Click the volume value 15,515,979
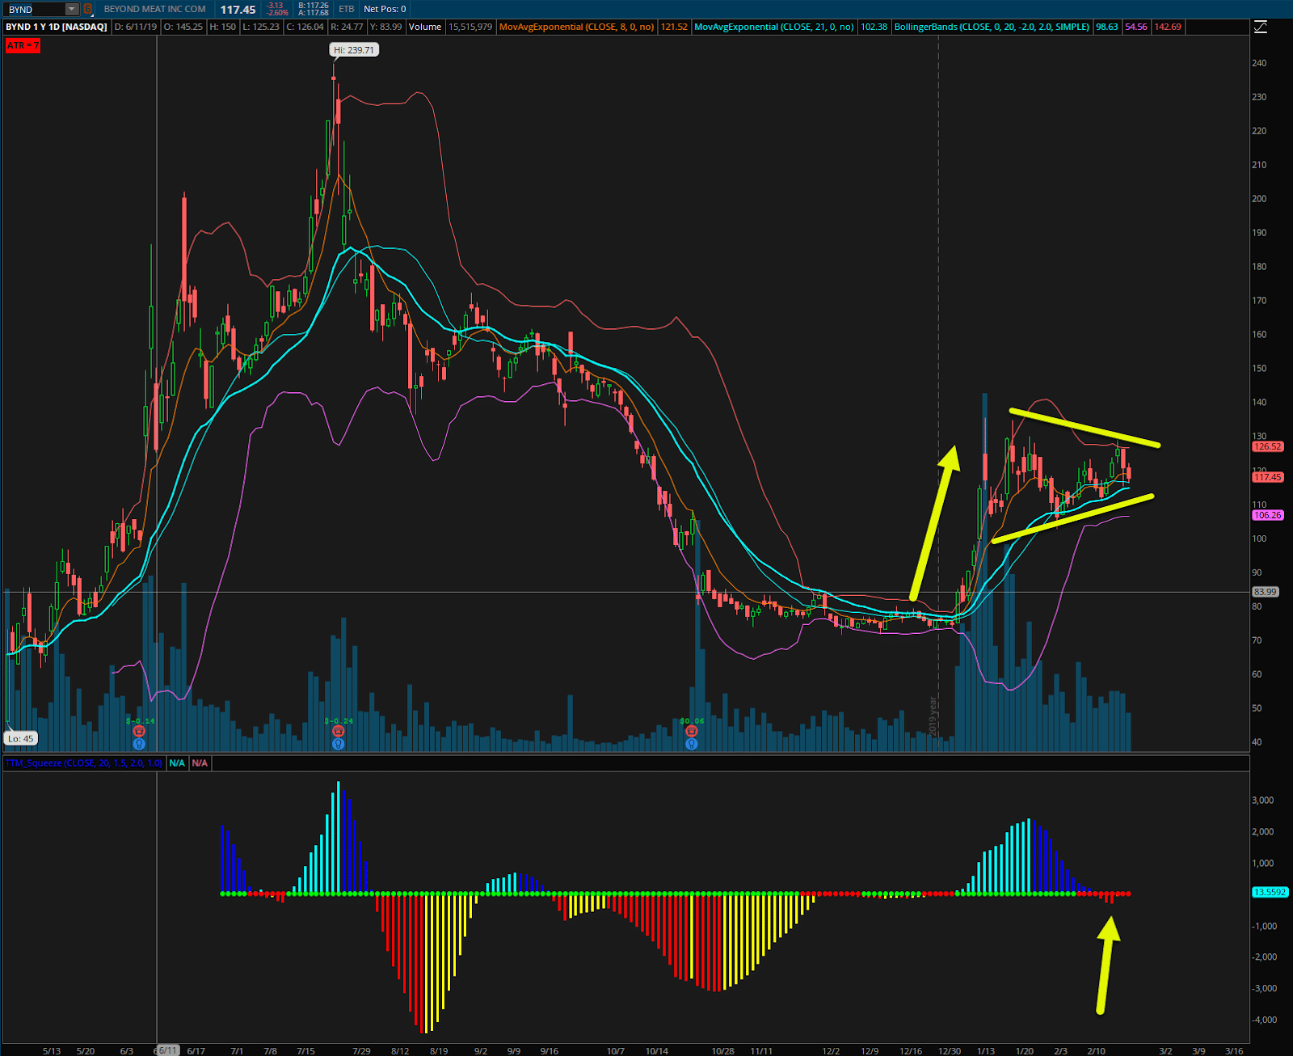Viewport: 1293px width, 1056px height. 470,27
